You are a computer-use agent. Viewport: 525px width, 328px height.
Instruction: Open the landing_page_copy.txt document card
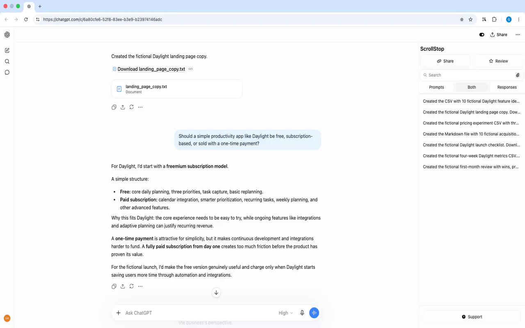[177, 89]
